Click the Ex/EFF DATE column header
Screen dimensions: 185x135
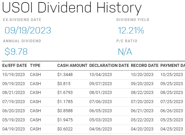[x=15, y=65]
